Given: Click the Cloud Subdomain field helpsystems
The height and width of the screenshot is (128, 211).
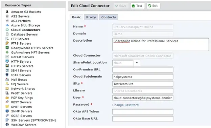Looking at the screenshot, I should (143, 77).
